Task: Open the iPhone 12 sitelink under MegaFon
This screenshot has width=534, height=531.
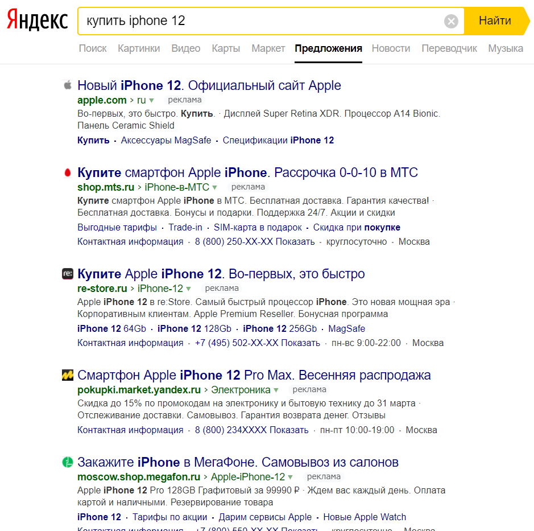Action: click(99, 517)
